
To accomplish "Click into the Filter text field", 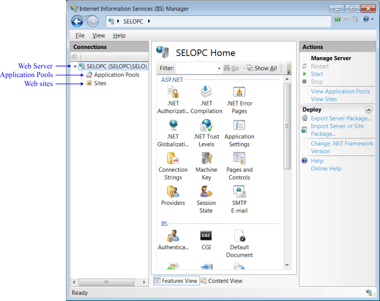I will click(x=197, y=68).
